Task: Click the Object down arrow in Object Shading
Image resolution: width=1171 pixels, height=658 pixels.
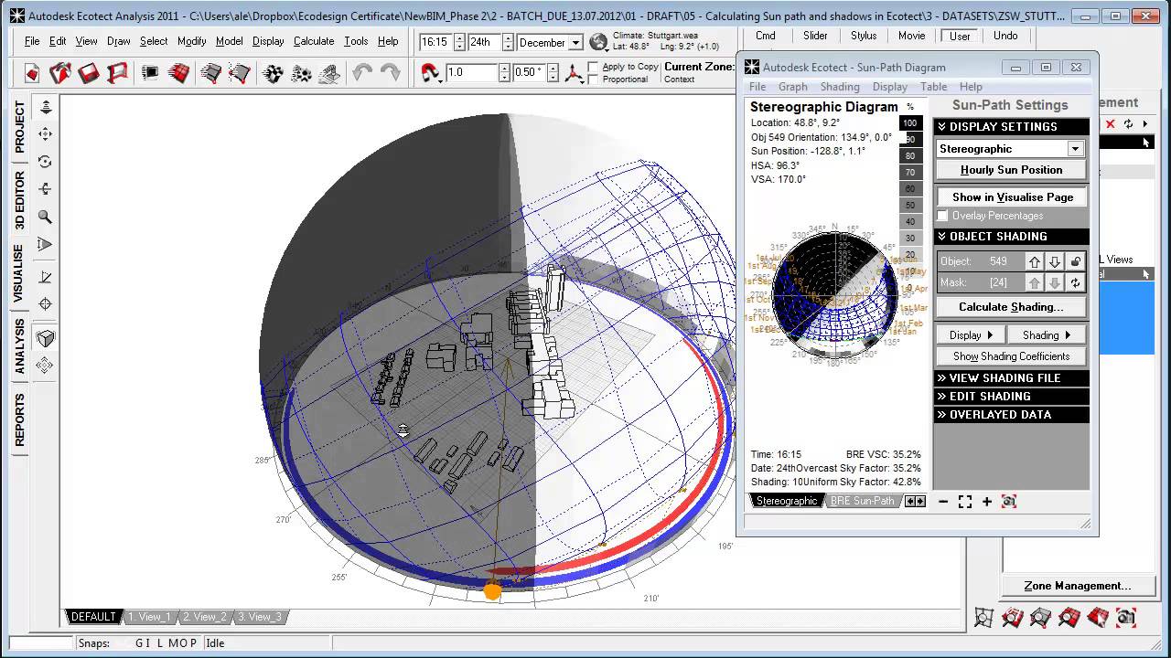Action: [1055, 261]
